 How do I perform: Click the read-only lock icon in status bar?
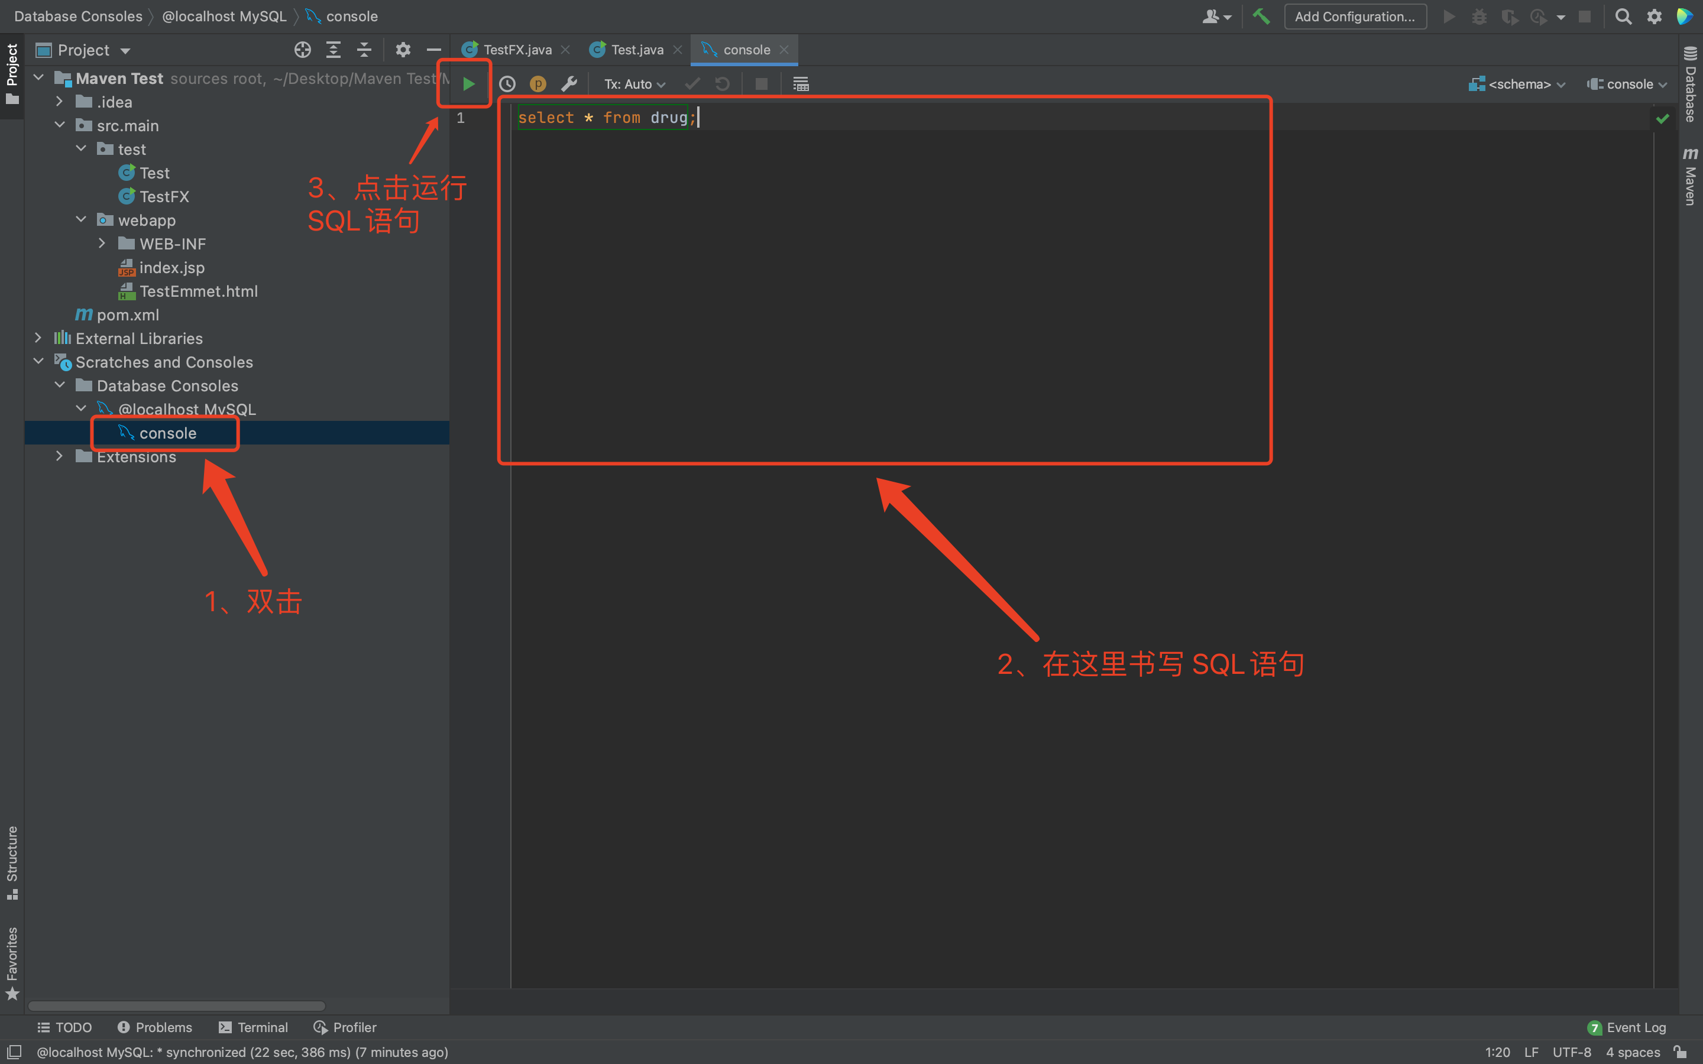click(1681, 1052)
